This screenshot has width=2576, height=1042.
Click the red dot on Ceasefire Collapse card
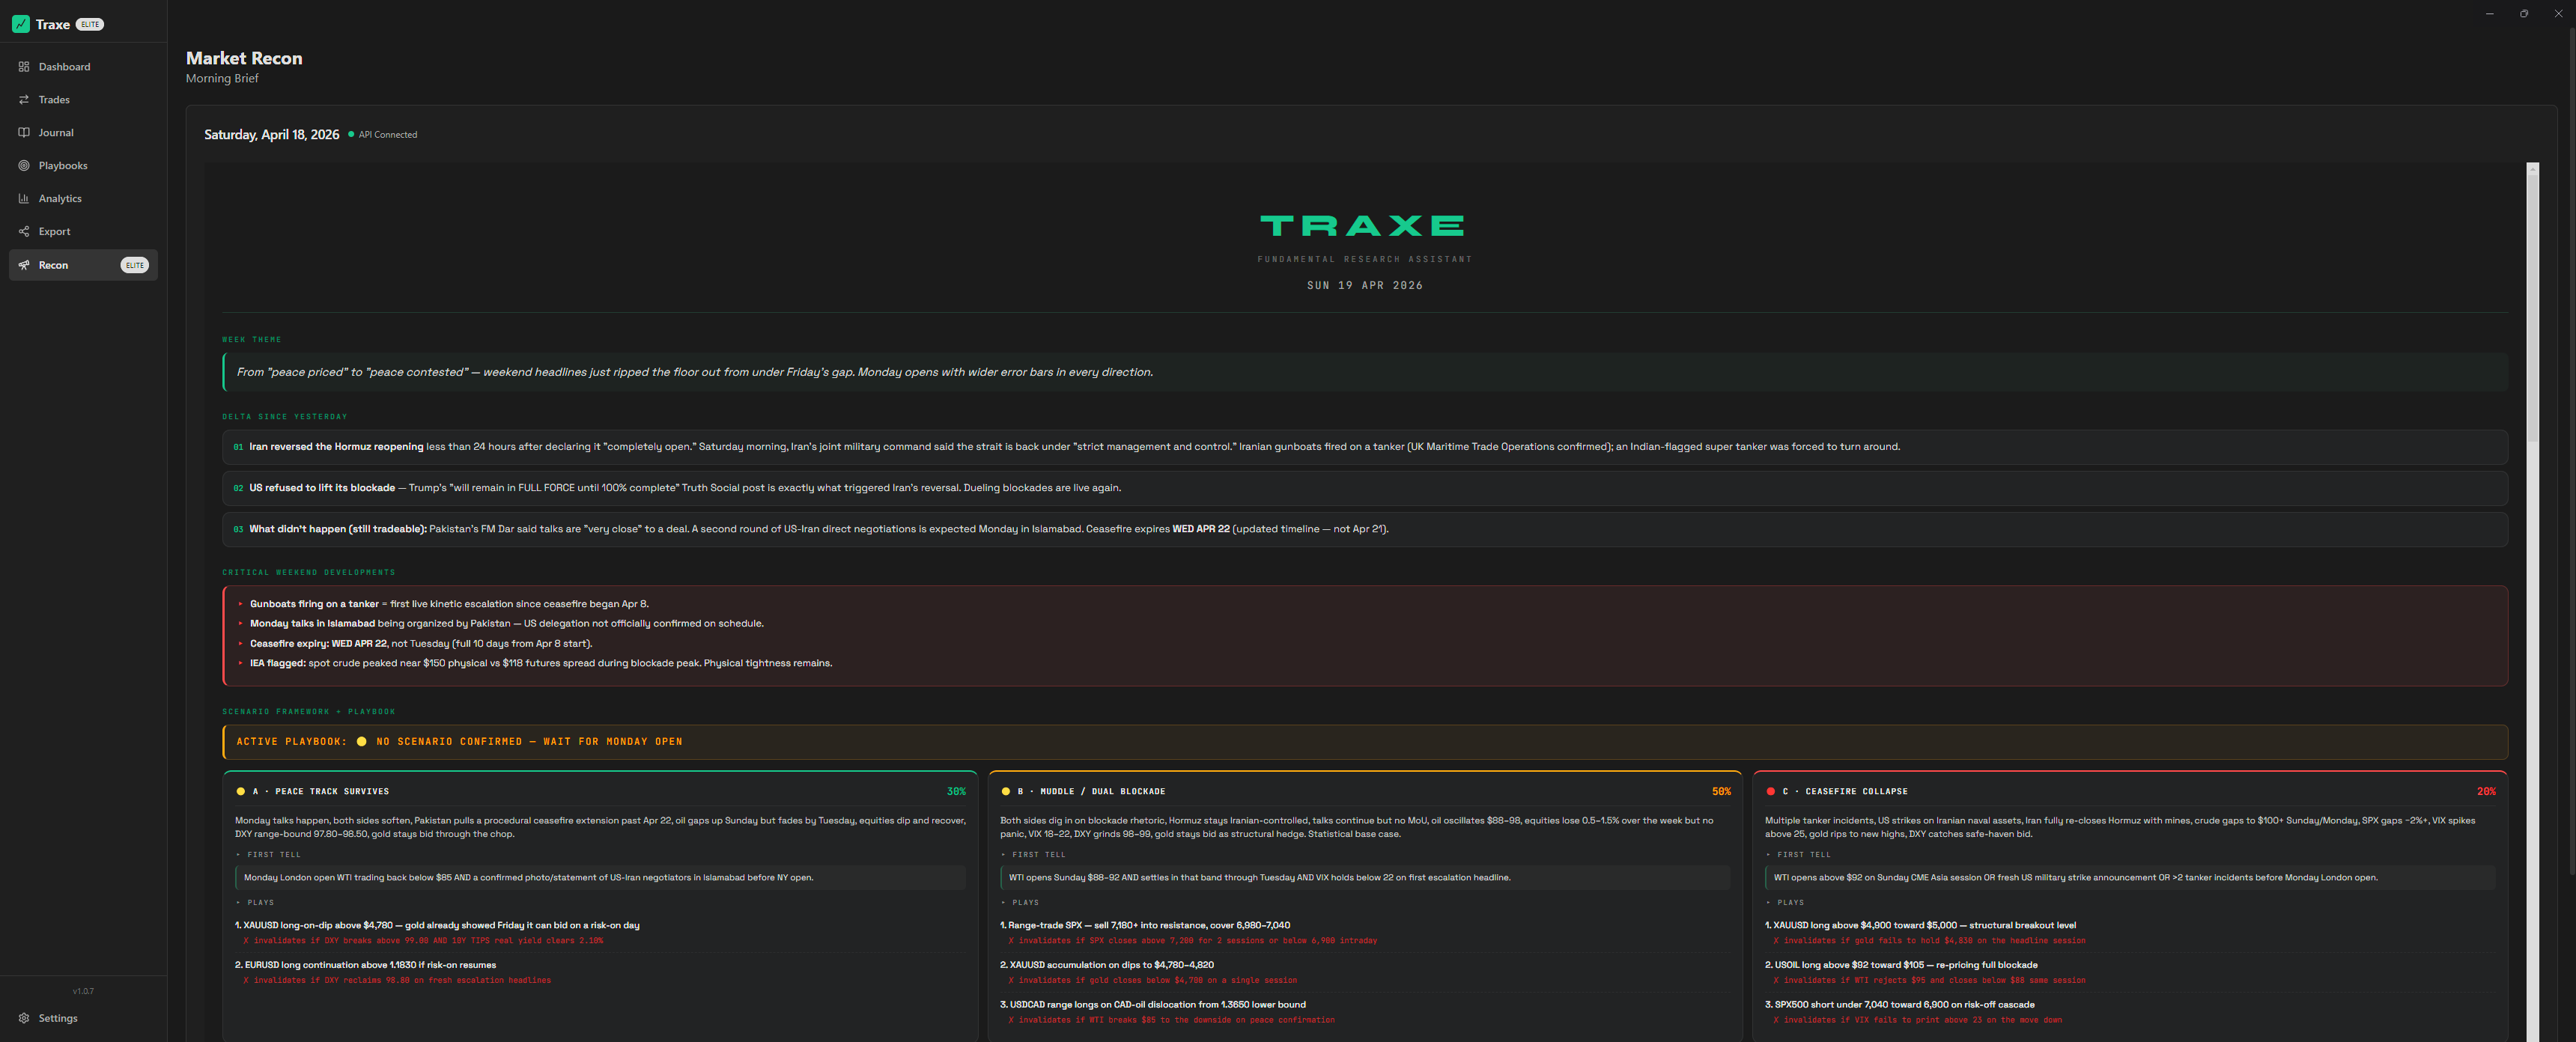tap(1770, 792)
